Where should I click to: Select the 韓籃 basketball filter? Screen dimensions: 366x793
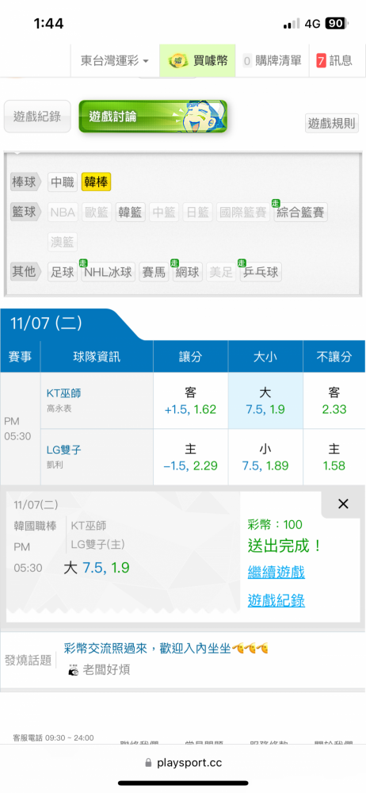pos(131,213)
